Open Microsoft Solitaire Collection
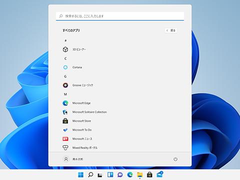Screen dimensions: 240x180 coord(84,112)
